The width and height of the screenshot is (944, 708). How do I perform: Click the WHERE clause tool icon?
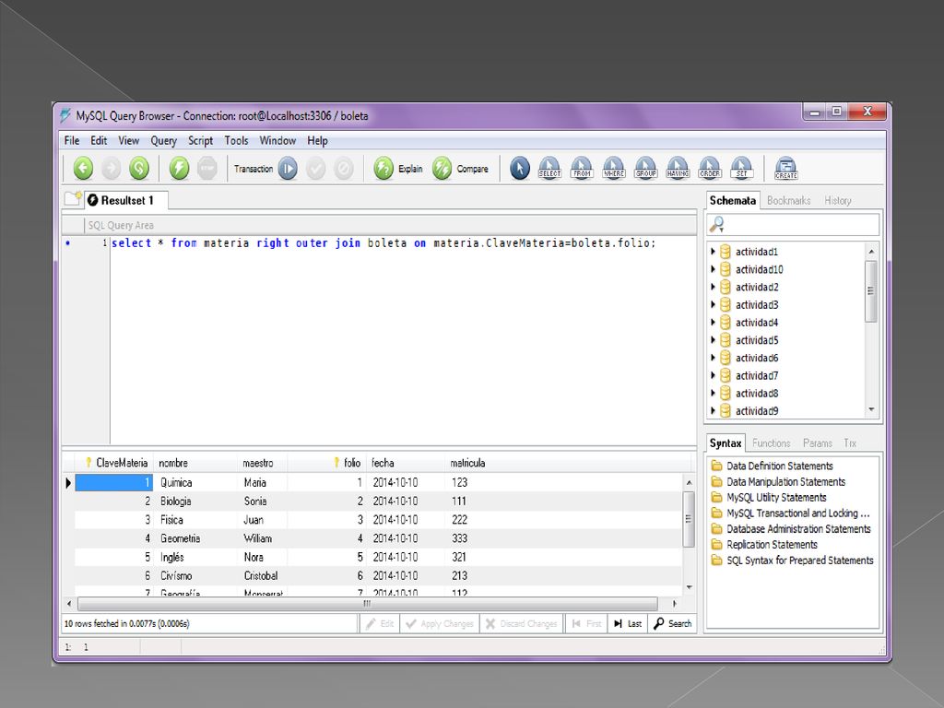click(613, 168)
